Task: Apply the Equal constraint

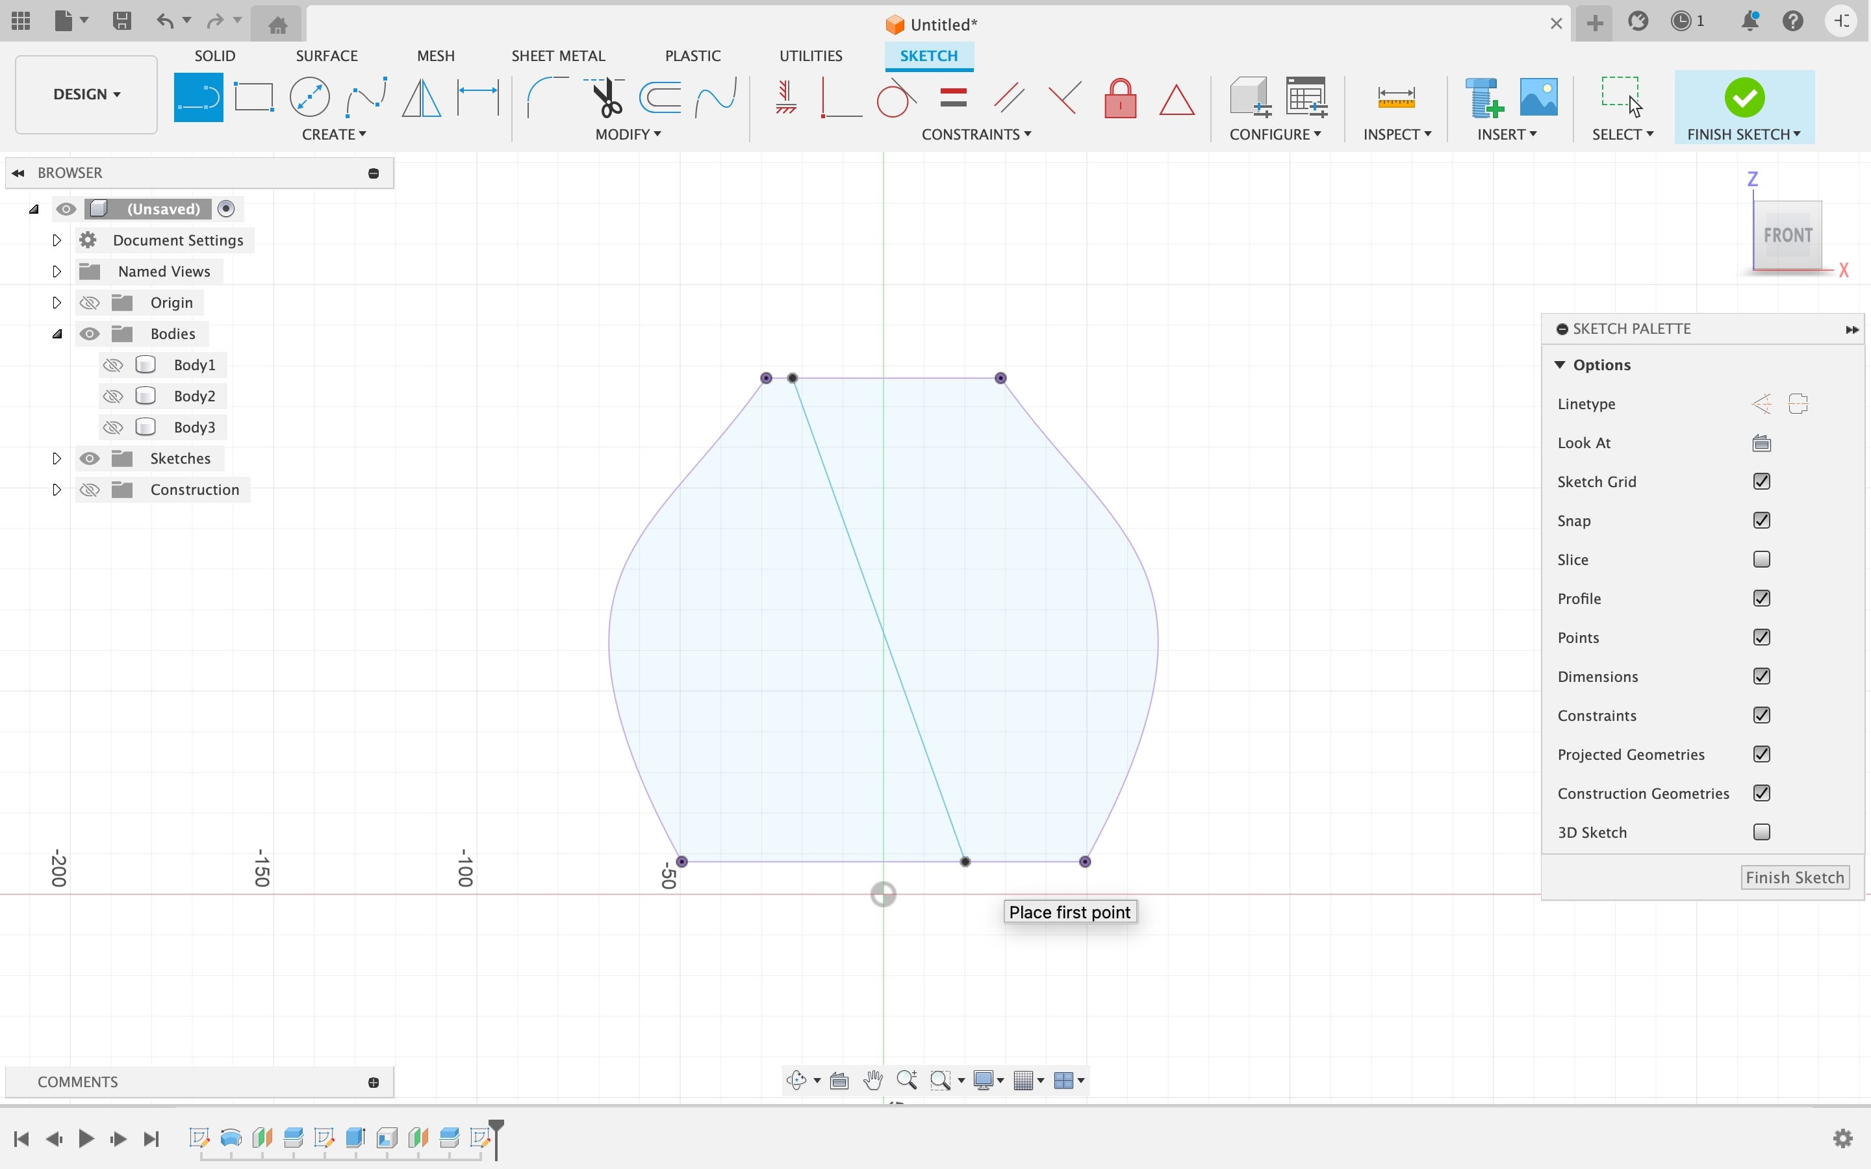Action: click(953, 97)
